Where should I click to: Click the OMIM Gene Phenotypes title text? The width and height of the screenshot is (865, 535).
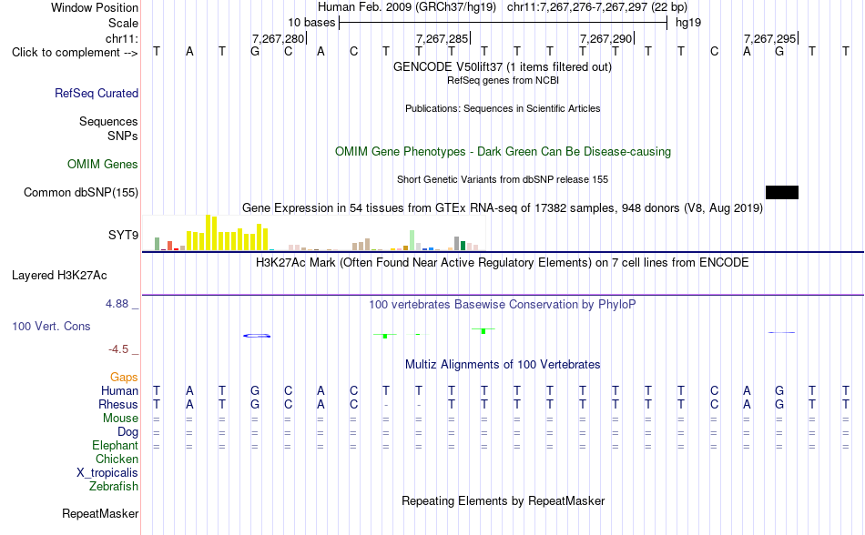(503, 152)
